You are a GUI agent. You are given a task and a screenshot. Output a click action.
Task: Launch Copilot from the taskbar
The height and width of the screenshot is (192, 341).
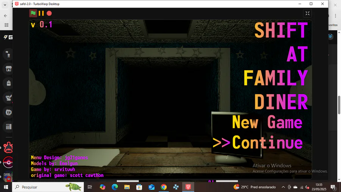102,187
